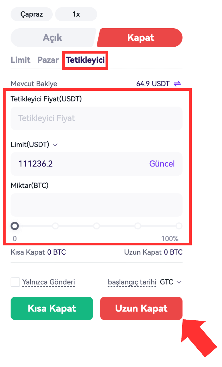This screenshot has height=367, width=222.
Task: Open the Çapraz margin mode selector
Action: coord(32,14)
